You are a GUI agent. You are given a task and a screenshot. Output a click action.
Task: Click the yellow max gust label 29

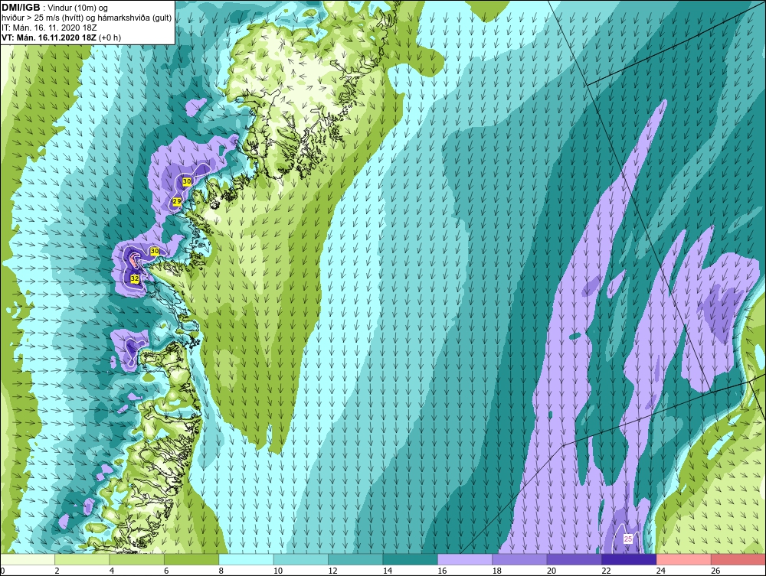point(177,201)
